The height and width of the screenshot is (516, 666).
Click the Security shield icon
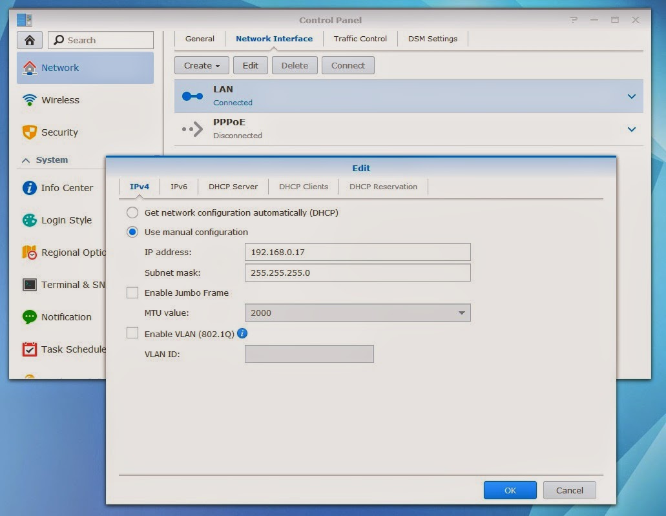click(29, 132)
